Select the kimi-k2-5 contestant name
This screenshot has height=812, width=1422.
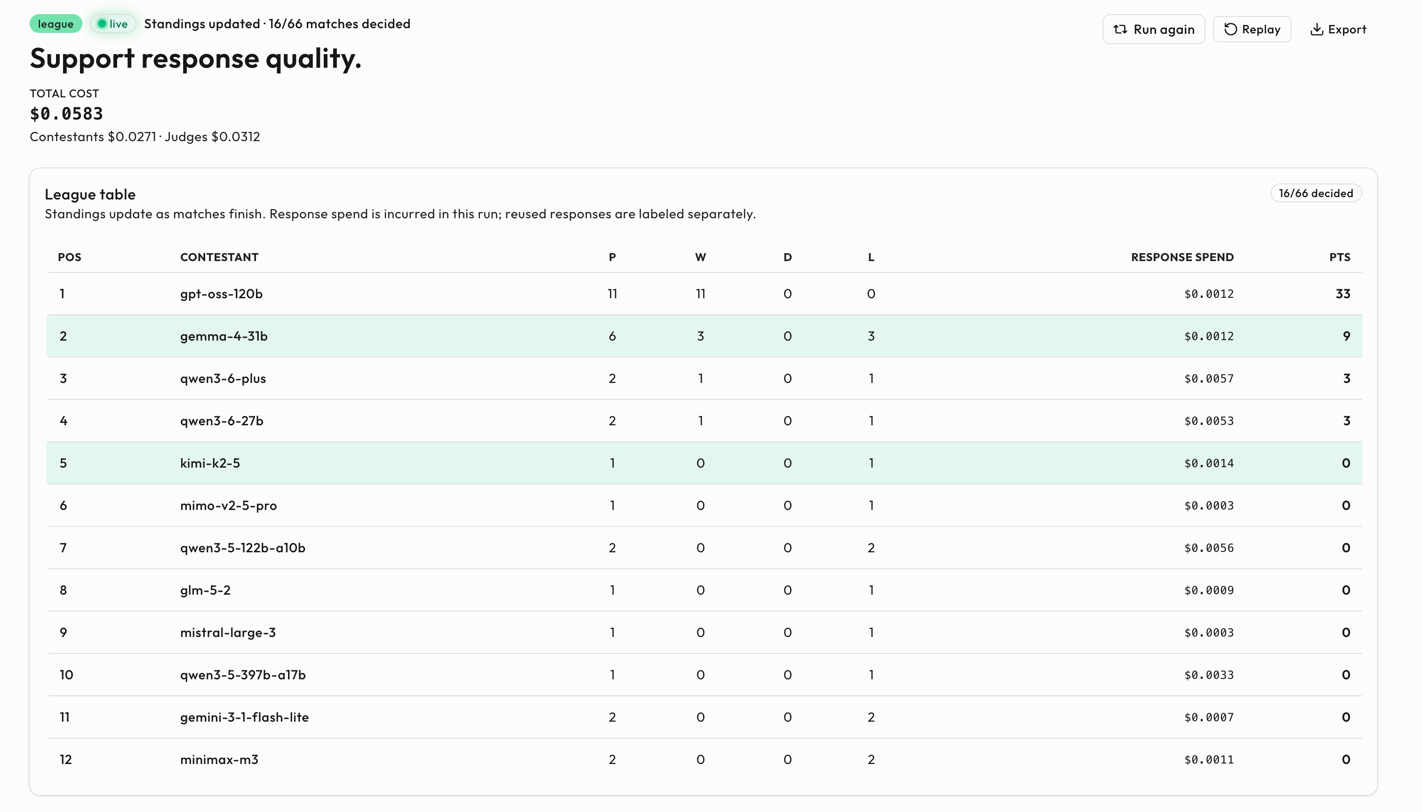pyautogui.click(x=210, y=463)
